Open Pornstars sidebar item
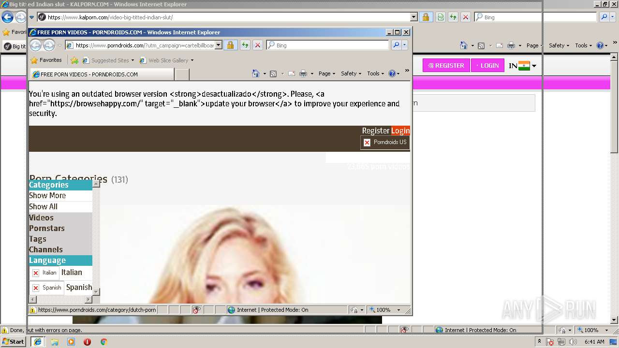 pyautogui.click(x=47, y=228)
